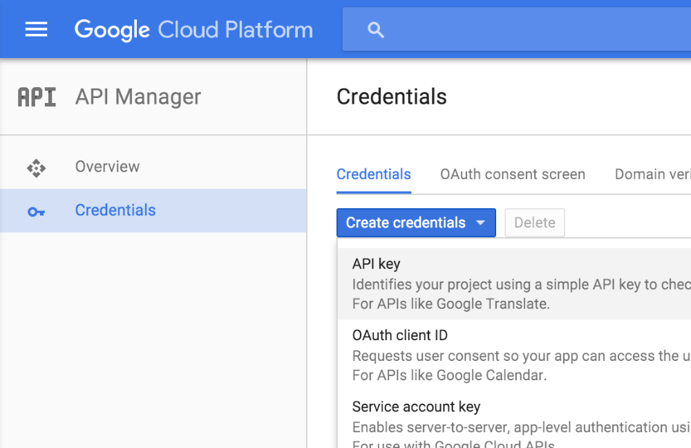The height and width of the screenshot is (448, 691).
Task: Click the Create credentials dropdown button
Action: [416, 223]
